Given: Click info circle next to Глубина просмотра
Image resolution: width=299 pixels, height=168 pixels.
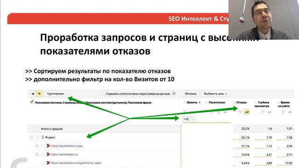Looking at the screenshot, I should point(256,103).
